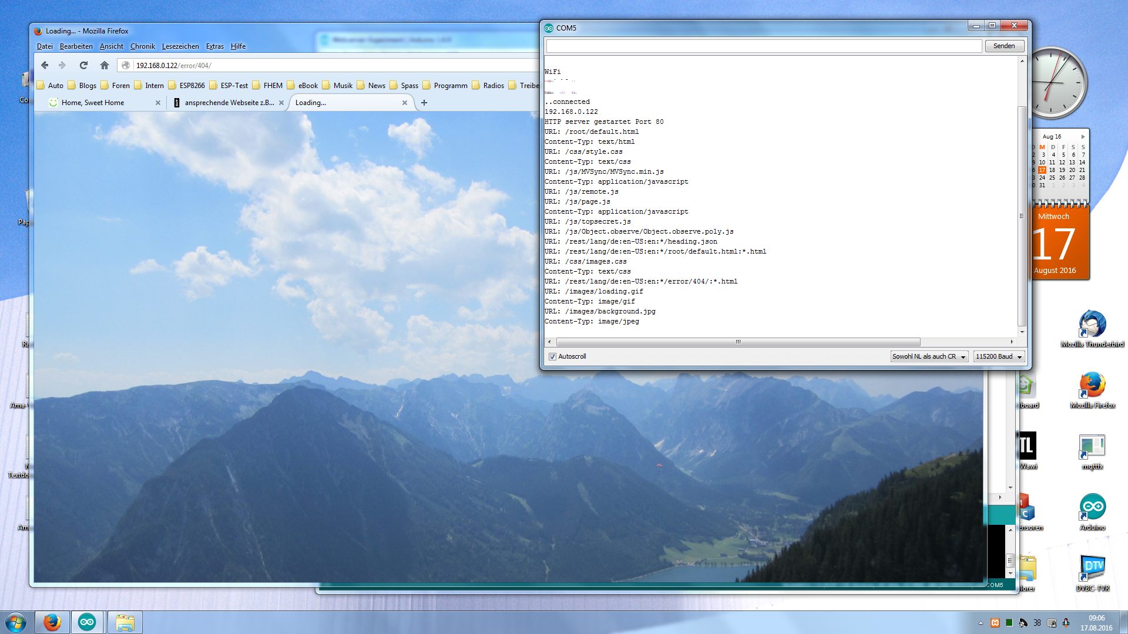Open the Blogs bookmarks folder
This screenshot has width=1128, height=634.
click(82, 85)
